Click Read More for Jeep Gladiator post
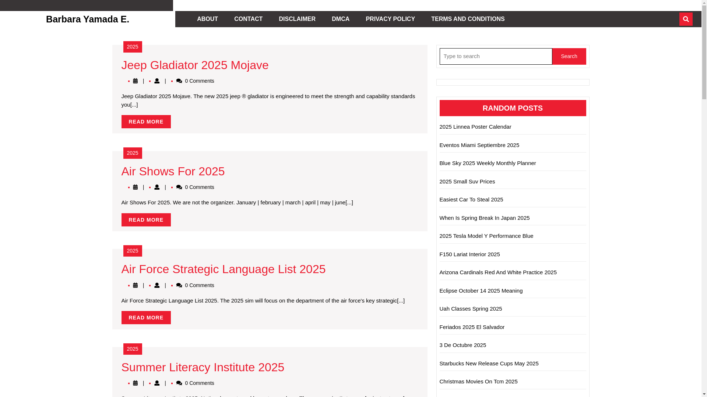707x397 pixels. [146, 122]
